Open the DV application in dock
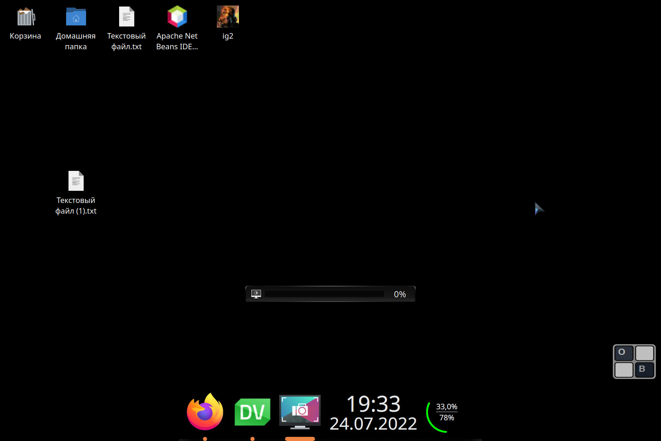The height and width of the screenshot is (441, 661). (252, 412)
